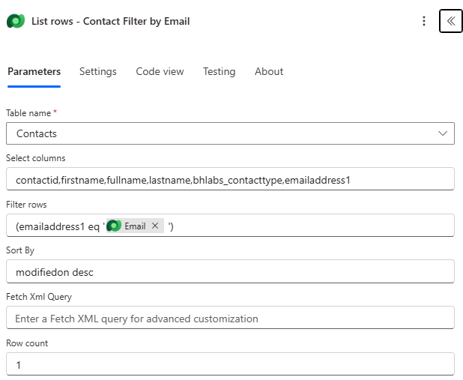This screenshot has width=463, height=380.
Task: Click the Fetch Xml Query input
Action: [230, 319]
